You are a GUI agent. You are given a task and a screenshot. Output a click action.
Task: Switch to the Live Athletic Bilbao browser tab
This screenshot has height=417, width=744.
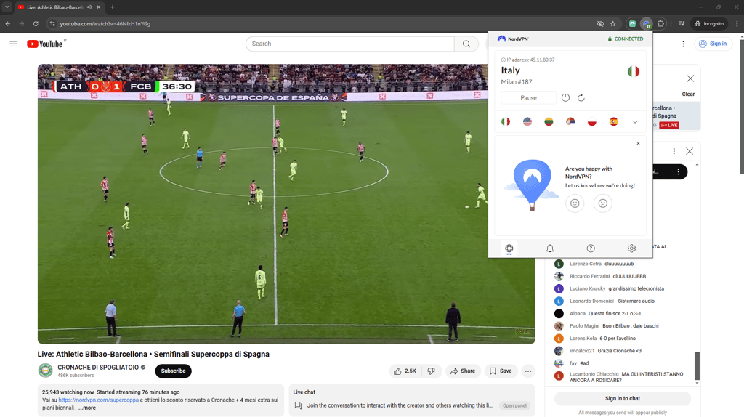point(55,7)
